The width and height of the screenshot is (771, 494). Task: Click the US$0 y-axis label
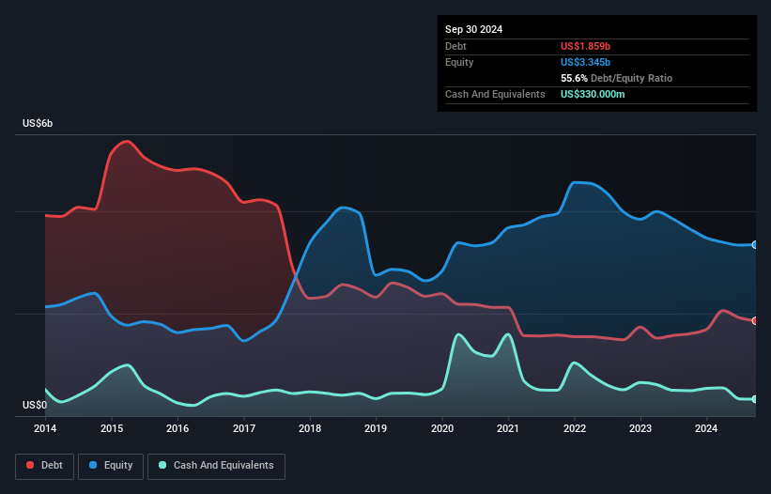point(35,405)
